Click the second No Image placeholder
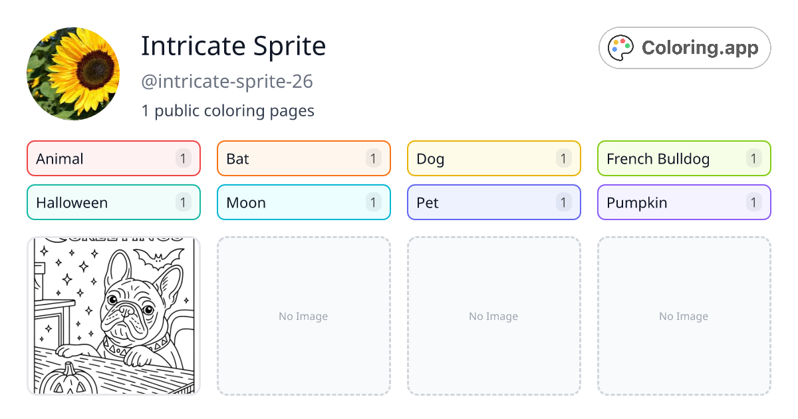This screenshot has width=798, height=419. [493, 316]
